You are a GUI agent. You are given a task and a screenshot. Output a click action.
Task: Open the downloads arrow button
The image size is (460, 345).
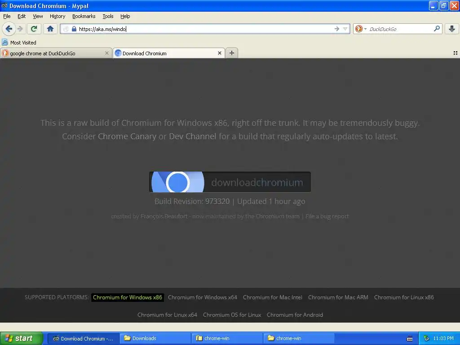click(x=452, y=29)
